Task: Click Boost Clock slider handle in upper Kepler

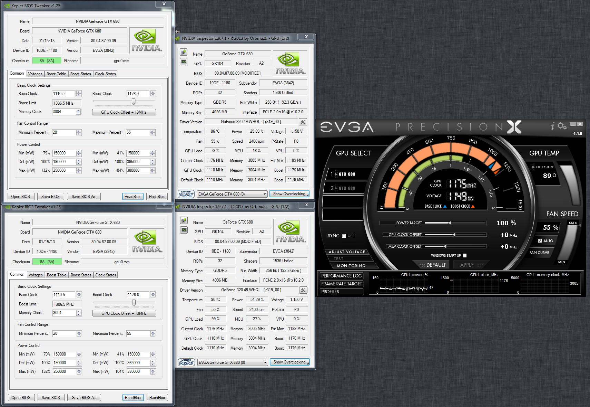Action: click(x=134, y=101)
